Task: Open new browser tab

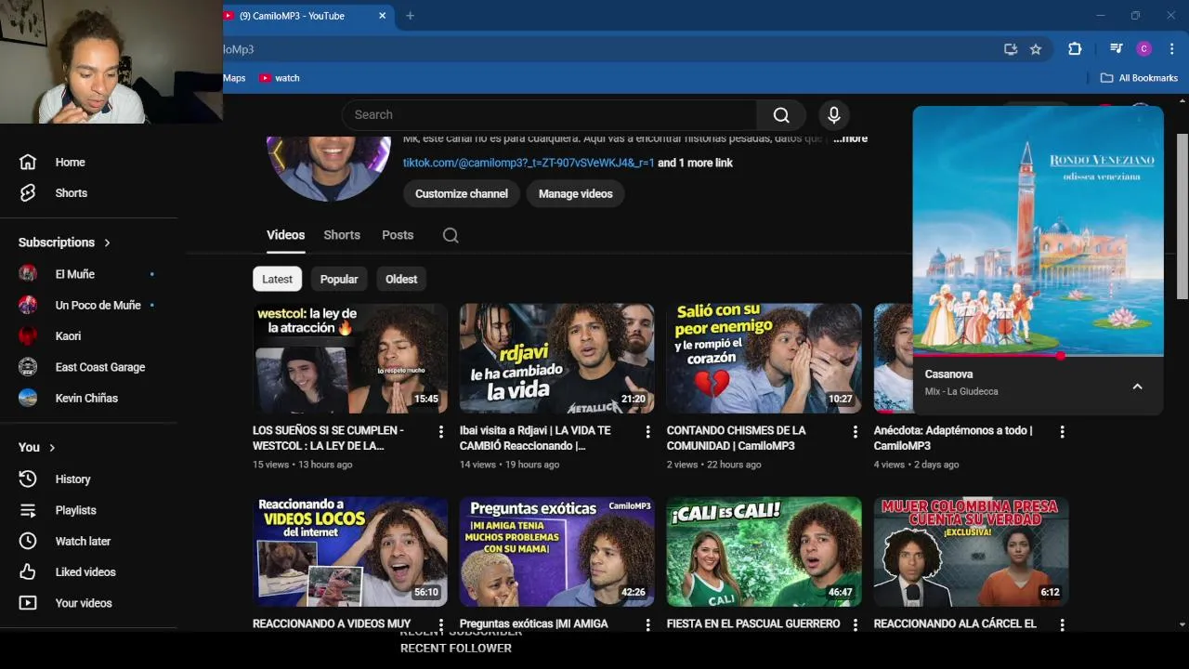Action: pos(410,16)
